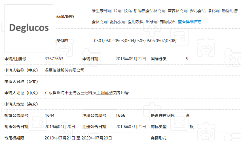Click the 注册公告期号 label
This screenshot has height=142, width=241.
[94, 115]
